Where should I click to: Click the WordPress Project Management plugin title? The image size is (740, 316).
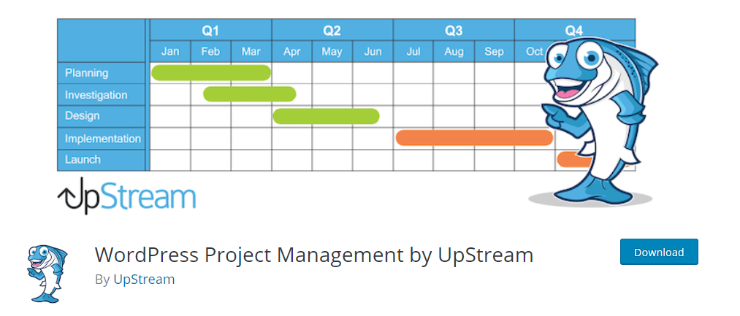(314, 255)
